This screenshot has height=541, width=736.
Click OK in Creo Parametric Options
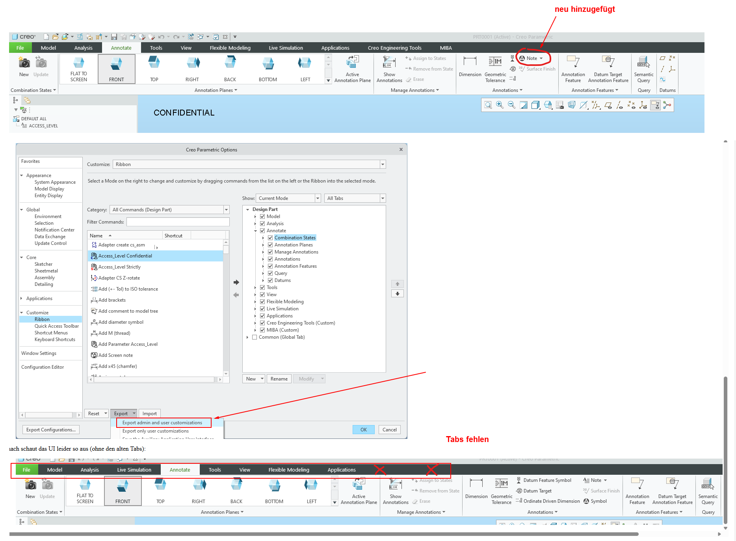point(364,430)
